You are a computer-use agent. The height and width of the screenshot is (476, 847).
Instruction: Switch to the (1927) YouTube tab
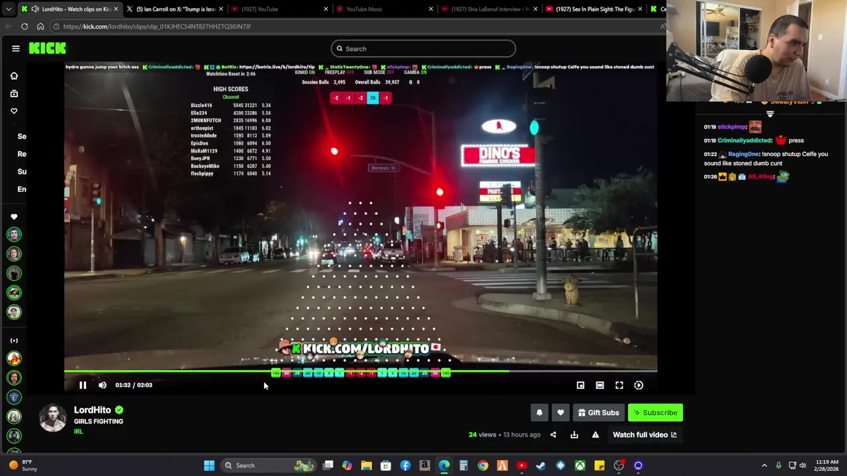coord(278,9)
